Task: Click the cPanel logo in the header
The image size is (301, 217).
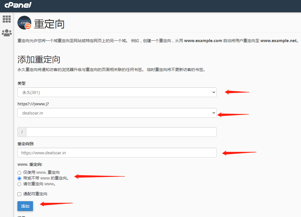Action: tap(18, 5)
